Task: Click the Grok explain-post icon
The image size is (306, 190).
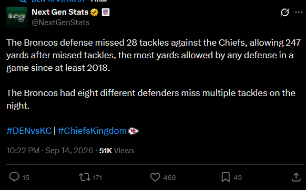Action: click(x=285, y=12)
